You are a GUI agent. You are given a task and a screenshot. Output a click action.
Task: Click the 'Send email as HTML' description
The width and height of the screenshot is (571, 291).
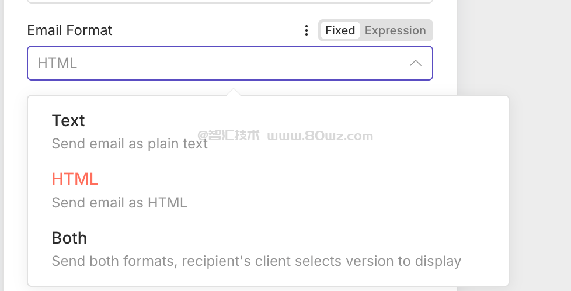(x=119, y=203)
